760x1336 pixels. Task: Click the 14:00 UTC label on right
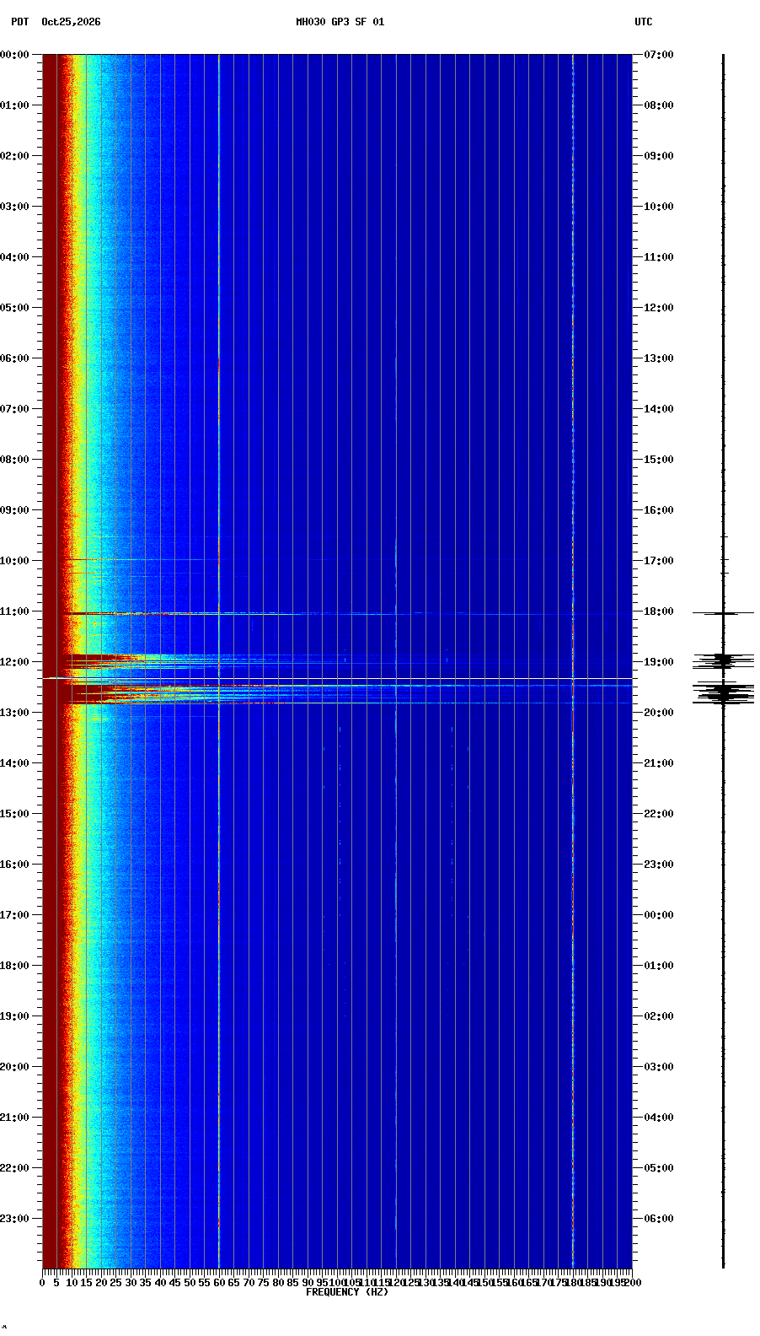pos(659,409)
